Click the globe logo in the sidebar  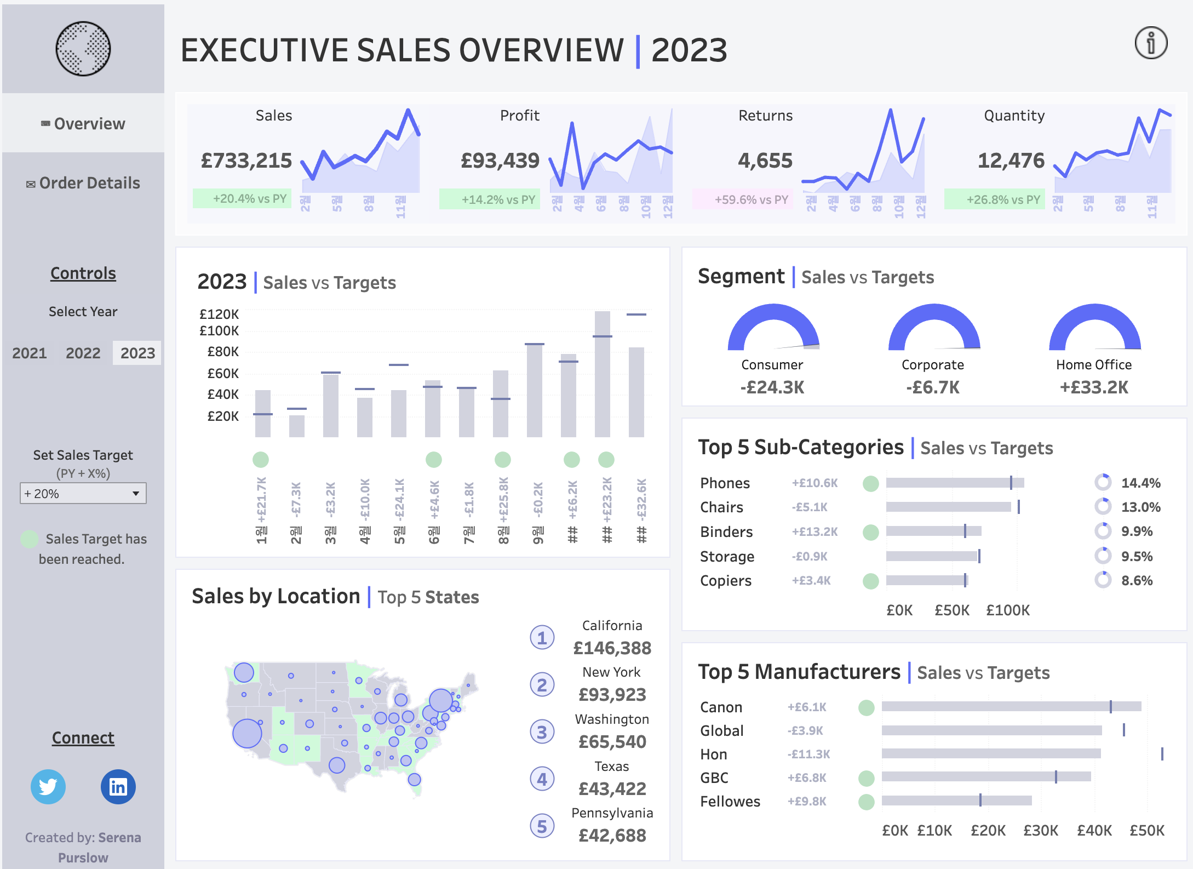point(83,49)
